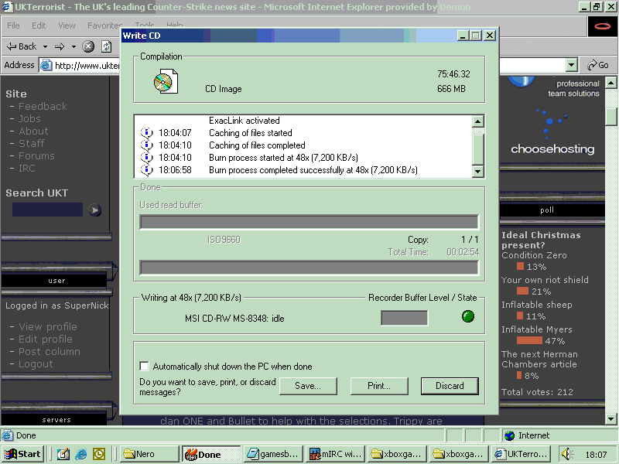Switch to the UKTerro... taskbar button
Screen dimensions: 619x464
coord(522,454)
